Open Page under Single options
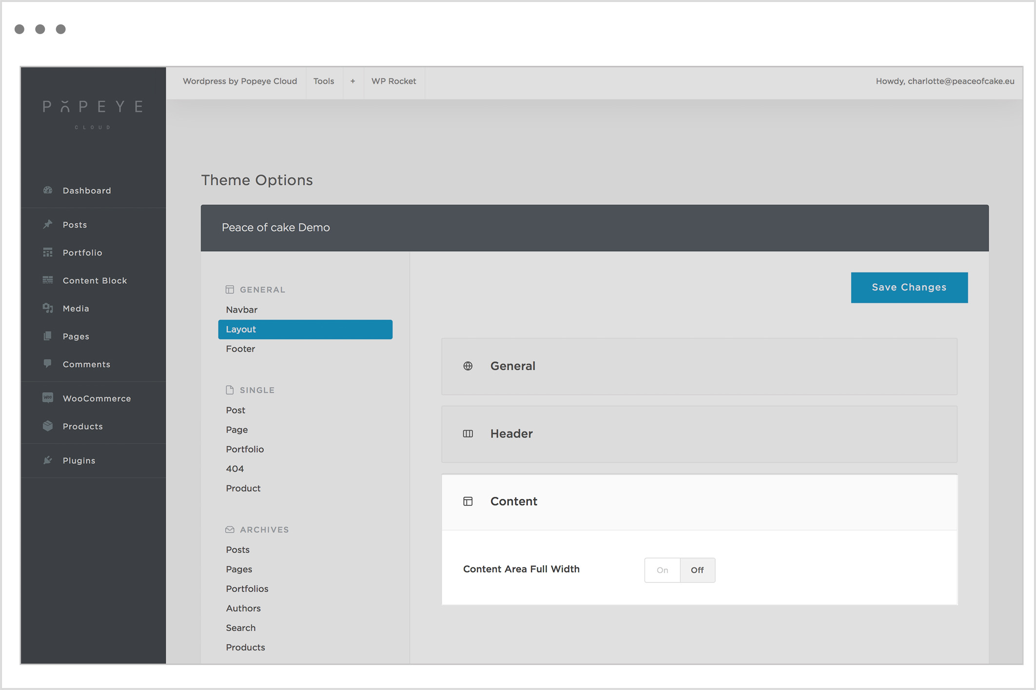 [x=237, y=430]
